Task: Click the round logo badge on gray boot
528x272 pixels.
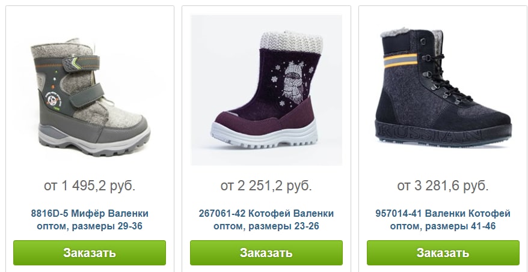Action: click(52, 100)
